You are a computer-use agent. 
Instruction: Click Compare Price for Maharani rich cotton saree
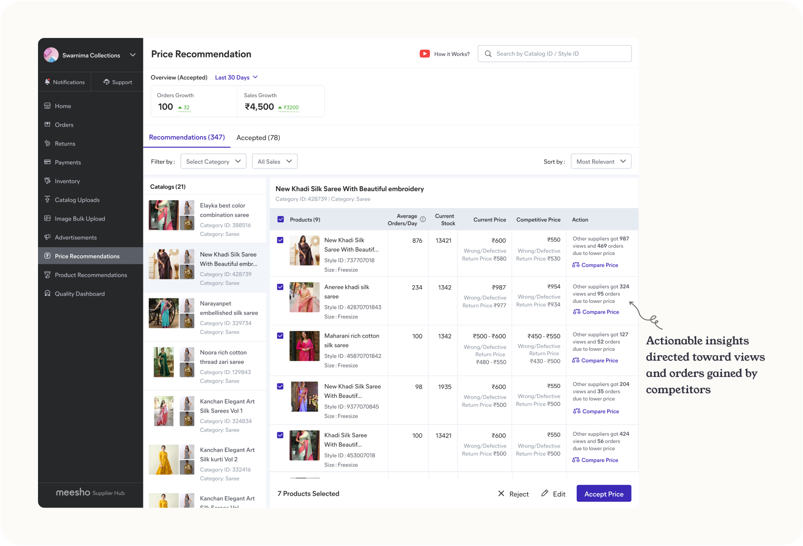595,360
